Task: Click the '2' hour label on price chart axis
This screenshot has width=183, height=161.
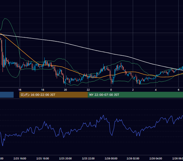Action: (133, 90)
